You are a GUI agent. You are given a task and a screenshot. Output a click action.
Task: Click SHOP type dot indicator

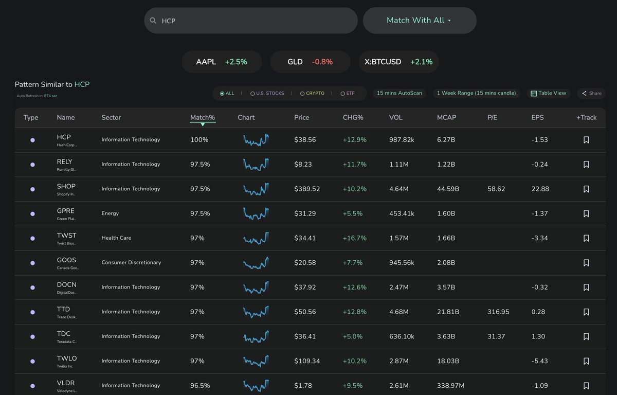(x=32, y=189)
